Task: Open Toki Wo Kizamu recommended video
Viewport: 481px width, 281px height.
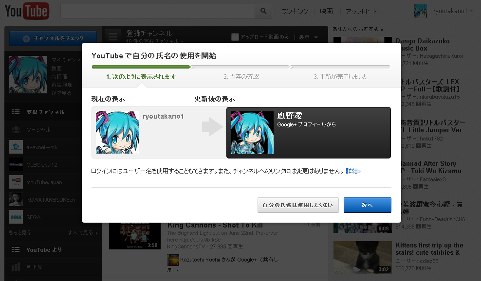Action: [431, 167]
